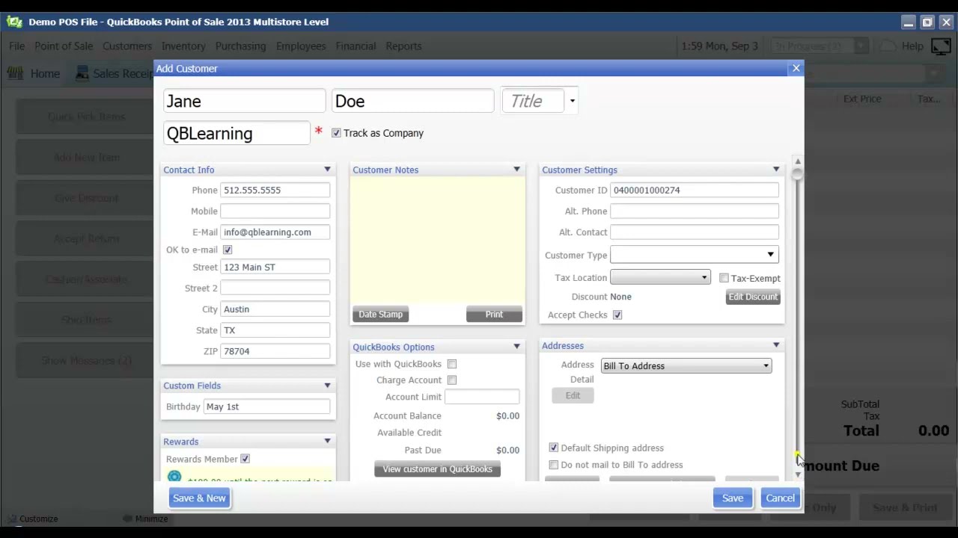Open the Customer Type dropdown
The image size is (958, 538).
click(695, 255)
